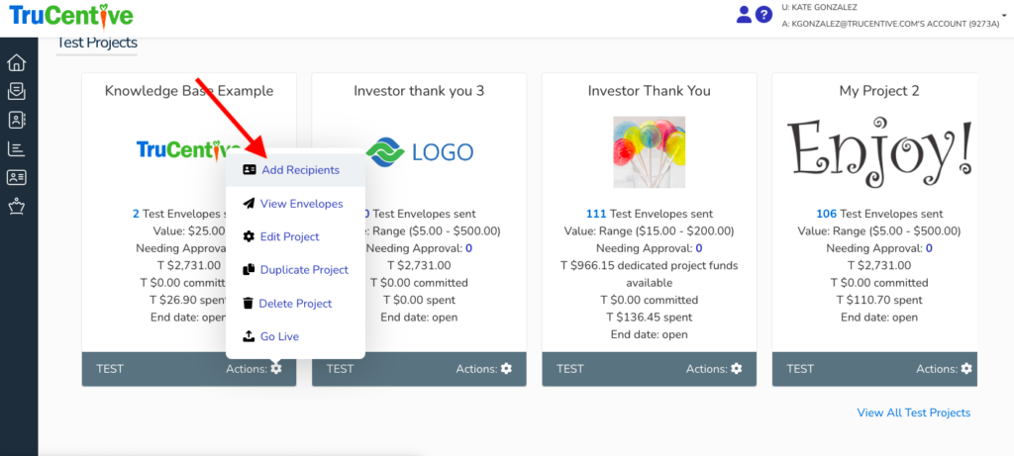Open the contacts address book sidebar icon
Viewport: 1014px width, 456px height.
point(16,121)
